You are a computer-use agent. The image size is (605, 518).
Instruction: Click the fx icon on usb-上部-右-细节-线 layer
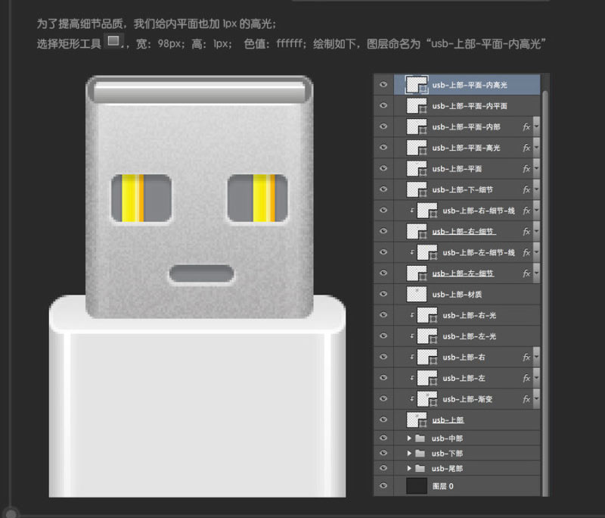(x=526, y=211)
